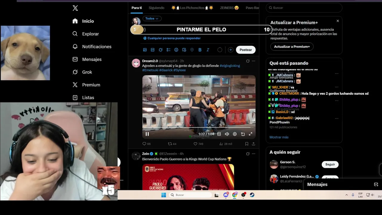Show hidden system tray icons
This screenshot has width=382, height=215.
click(346, 195)
